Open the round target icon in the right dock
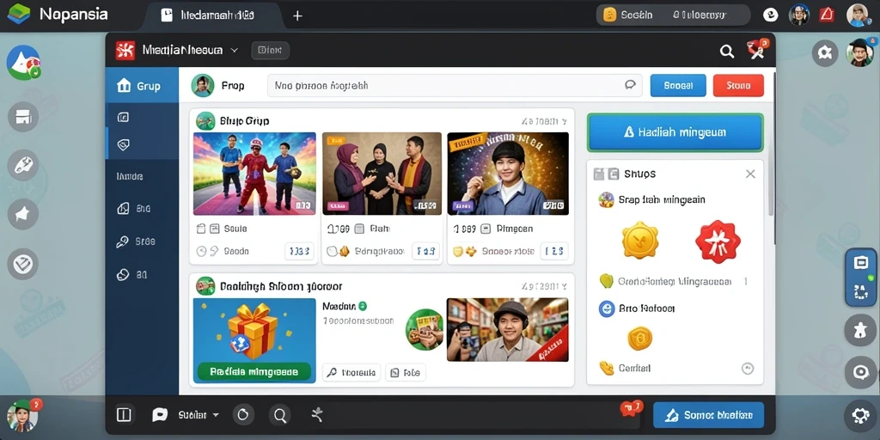Screen dimensions: 880x440 tap(860, 372)
